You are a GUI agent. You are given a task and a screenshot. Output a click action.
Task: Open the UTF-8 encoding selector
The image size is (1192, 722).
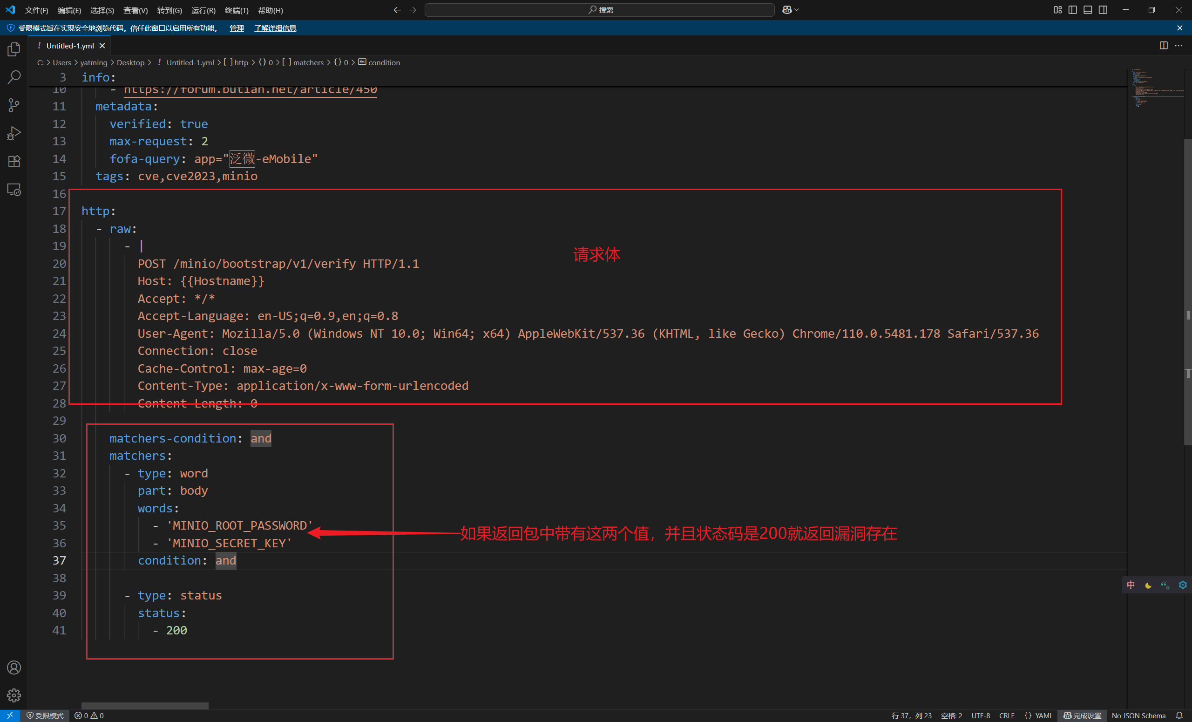[x=980, y=715]
